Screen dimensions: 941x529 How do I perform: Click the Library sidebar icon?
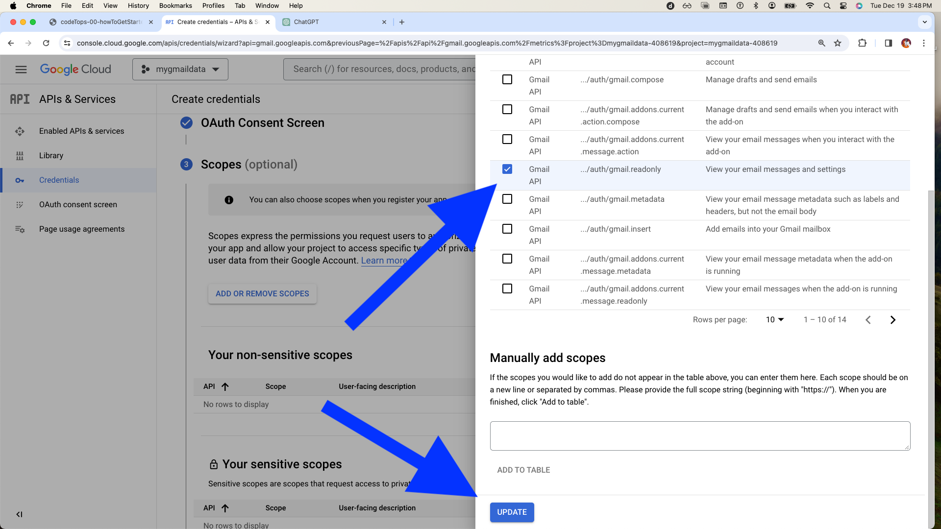pyautogui.click(x=20, y=156)
